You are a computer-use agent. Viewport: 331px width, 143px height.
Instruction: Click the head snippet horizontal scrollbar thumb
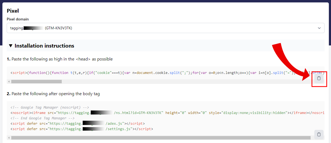click(x=36, y=81)
